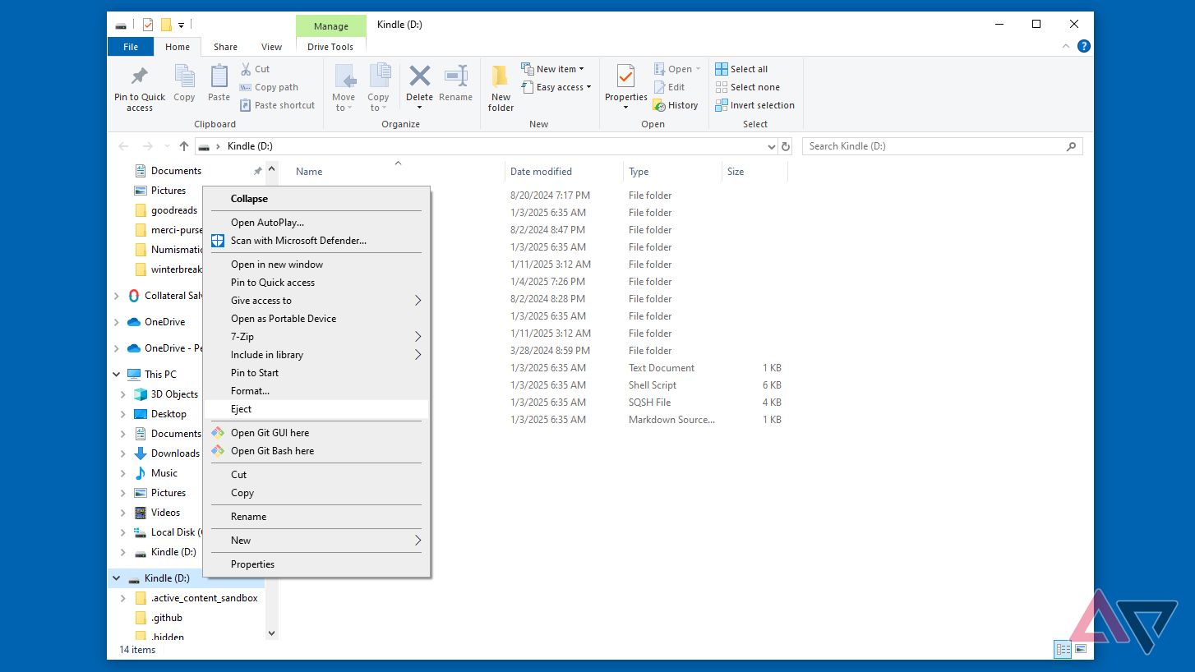Click Pin to Quick access ribbon icon

pyautogui.click(x=140, y=77)
